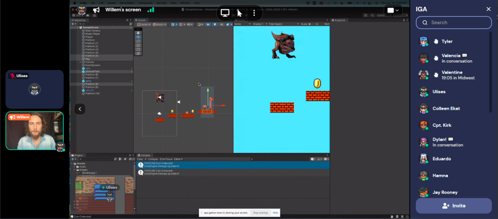Click the Ulises participant tile
Image resolution: width=498 pixels, height=219 pixels.
35,89
